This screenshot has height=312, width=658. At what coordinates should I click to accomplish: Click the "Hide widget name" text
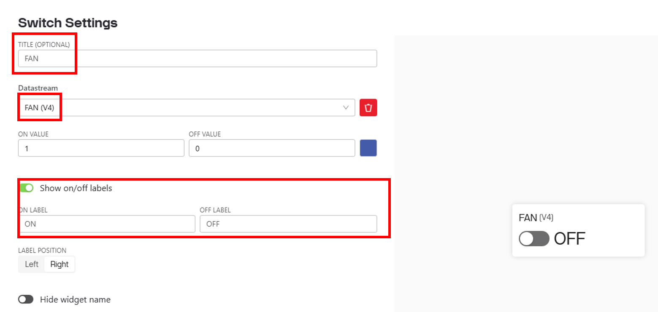75,299
